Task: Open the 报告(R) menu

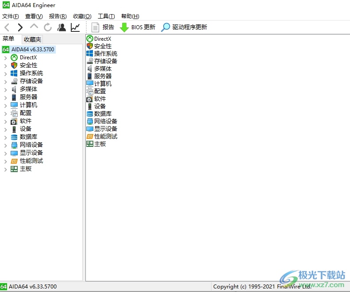Action: pos(58,16)
